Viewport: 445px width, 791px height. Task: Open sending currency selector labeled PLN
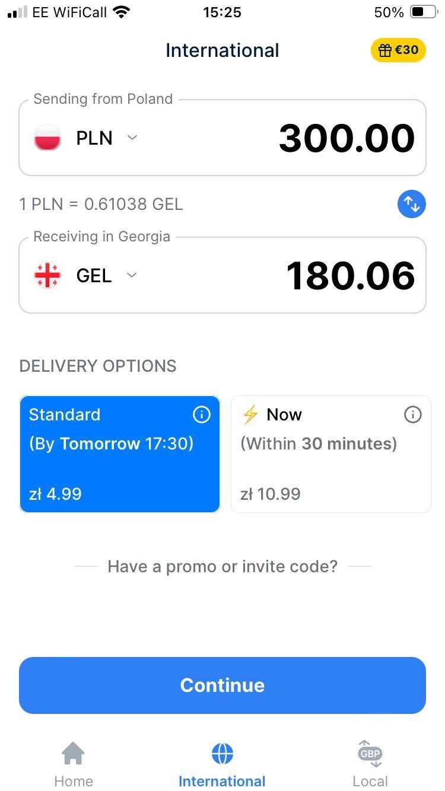pos(94,138)
